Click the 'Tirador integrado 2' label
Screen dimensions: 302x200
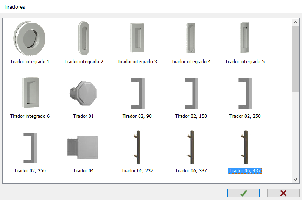84,62
